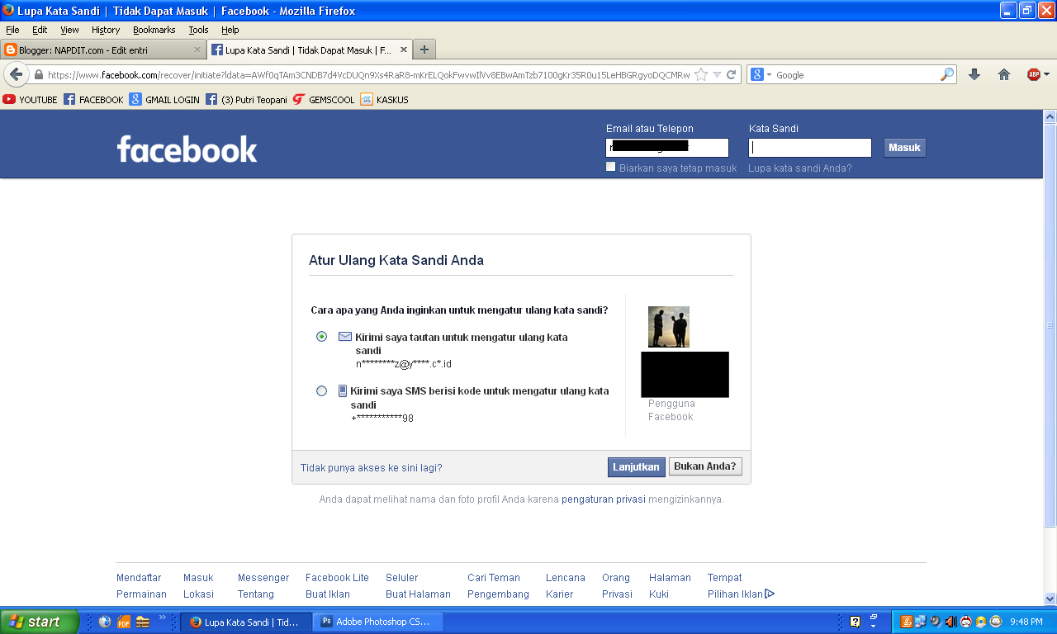Click the Facebook Lite footer link
The image size is (1057, 634).
337,578
